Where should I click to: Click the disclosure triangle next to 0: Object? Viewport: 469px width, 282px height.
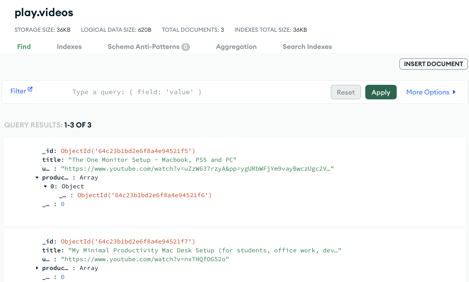pyautogui.click(x=45, y=186)
